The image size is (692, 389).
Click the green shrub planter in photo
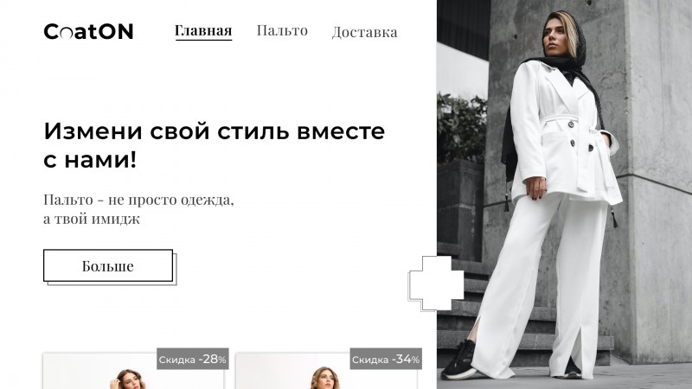tap(462, 129)
